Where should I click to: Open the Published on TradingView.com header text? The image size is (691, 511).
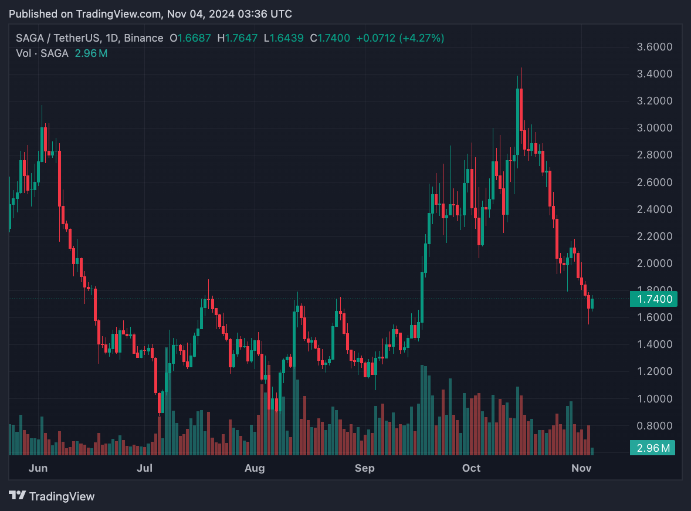(x=150, y=13)
